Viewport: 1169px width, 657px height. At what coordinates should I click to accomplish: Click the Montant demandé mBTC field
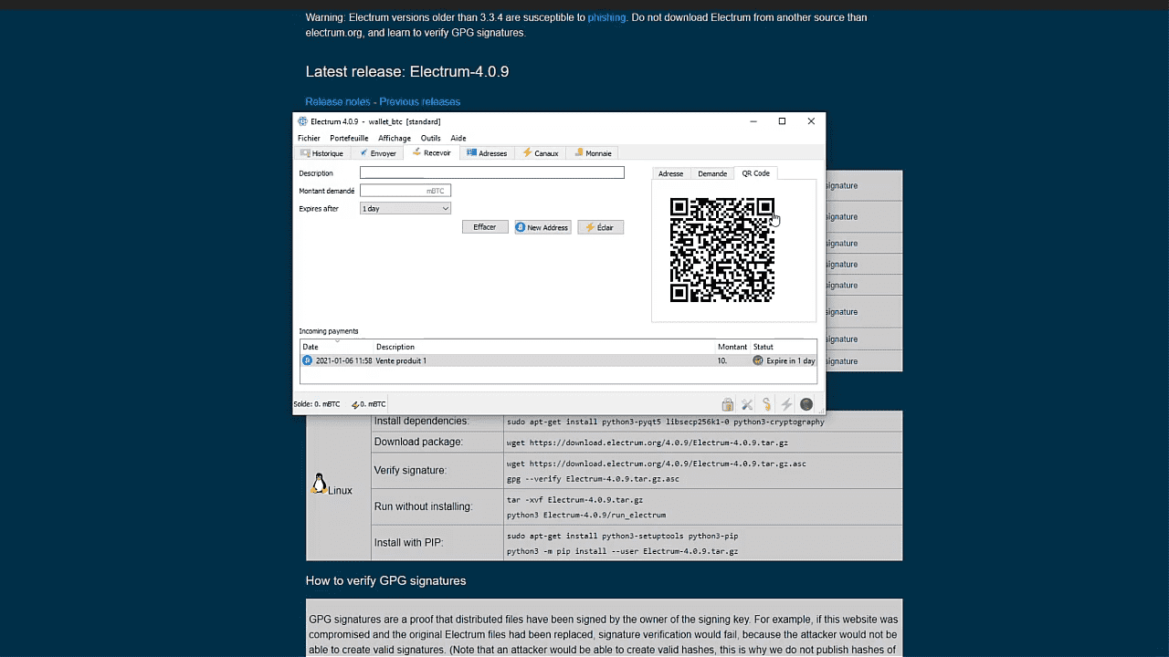[x=405, y=191]
